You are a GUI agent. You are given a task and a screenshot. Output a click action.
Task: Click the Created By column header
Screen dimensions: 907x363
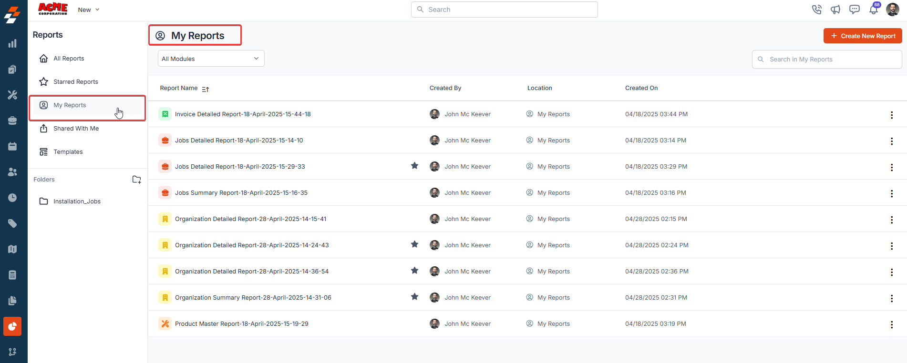[x=445, y=88]
